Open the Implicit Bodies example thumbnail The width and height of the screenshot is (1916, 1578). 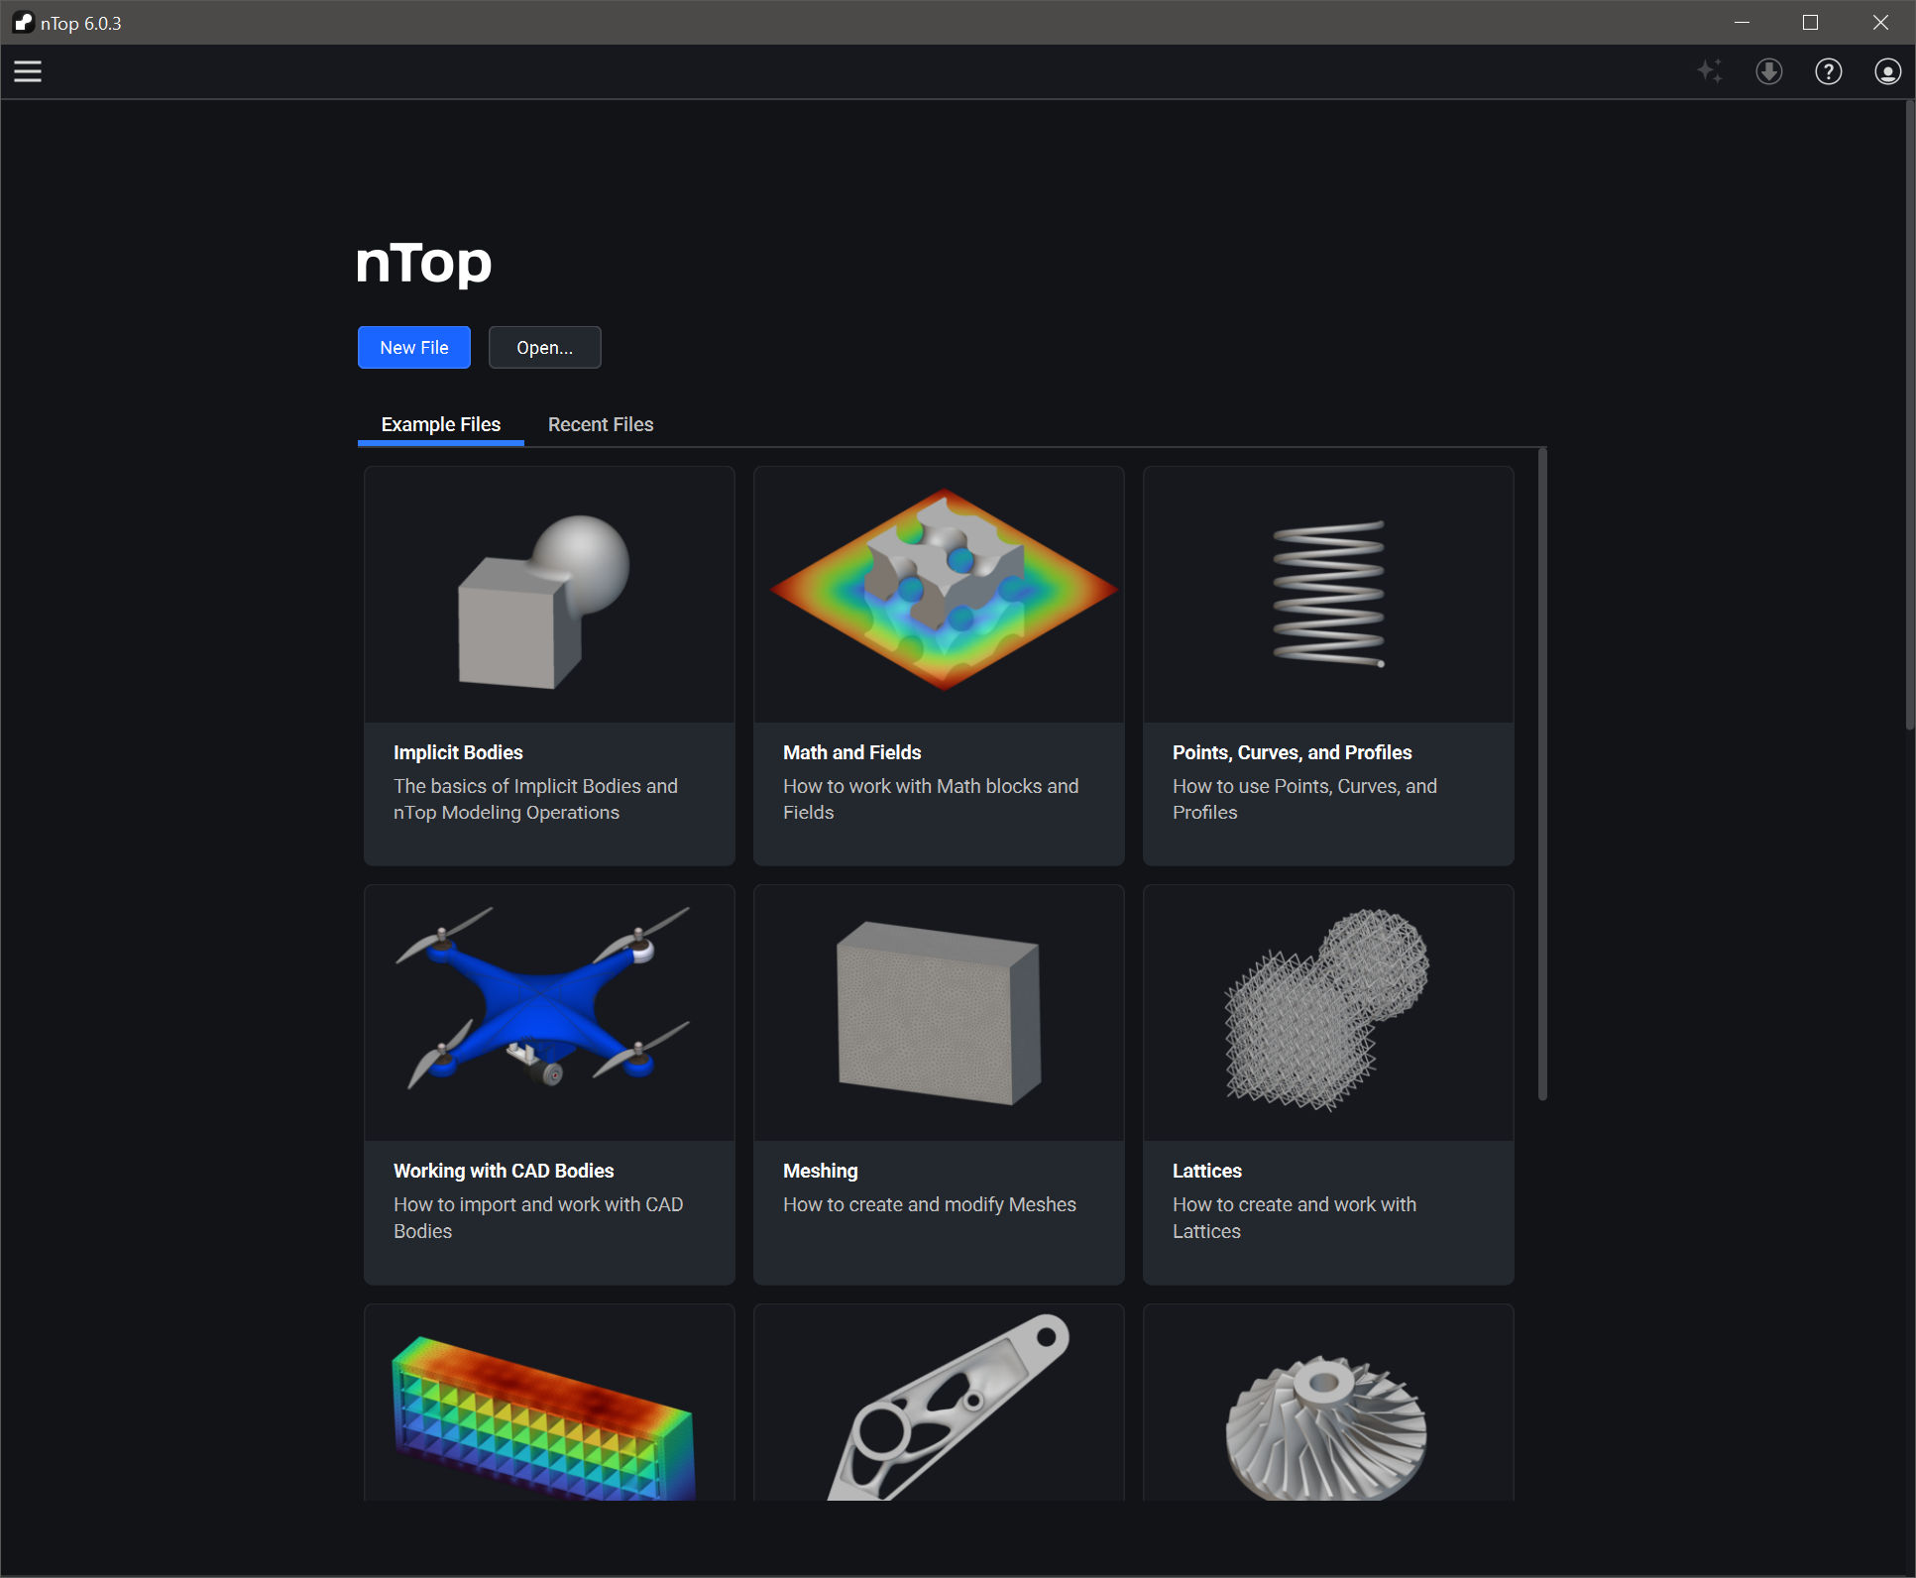click(x=550, y=595)
